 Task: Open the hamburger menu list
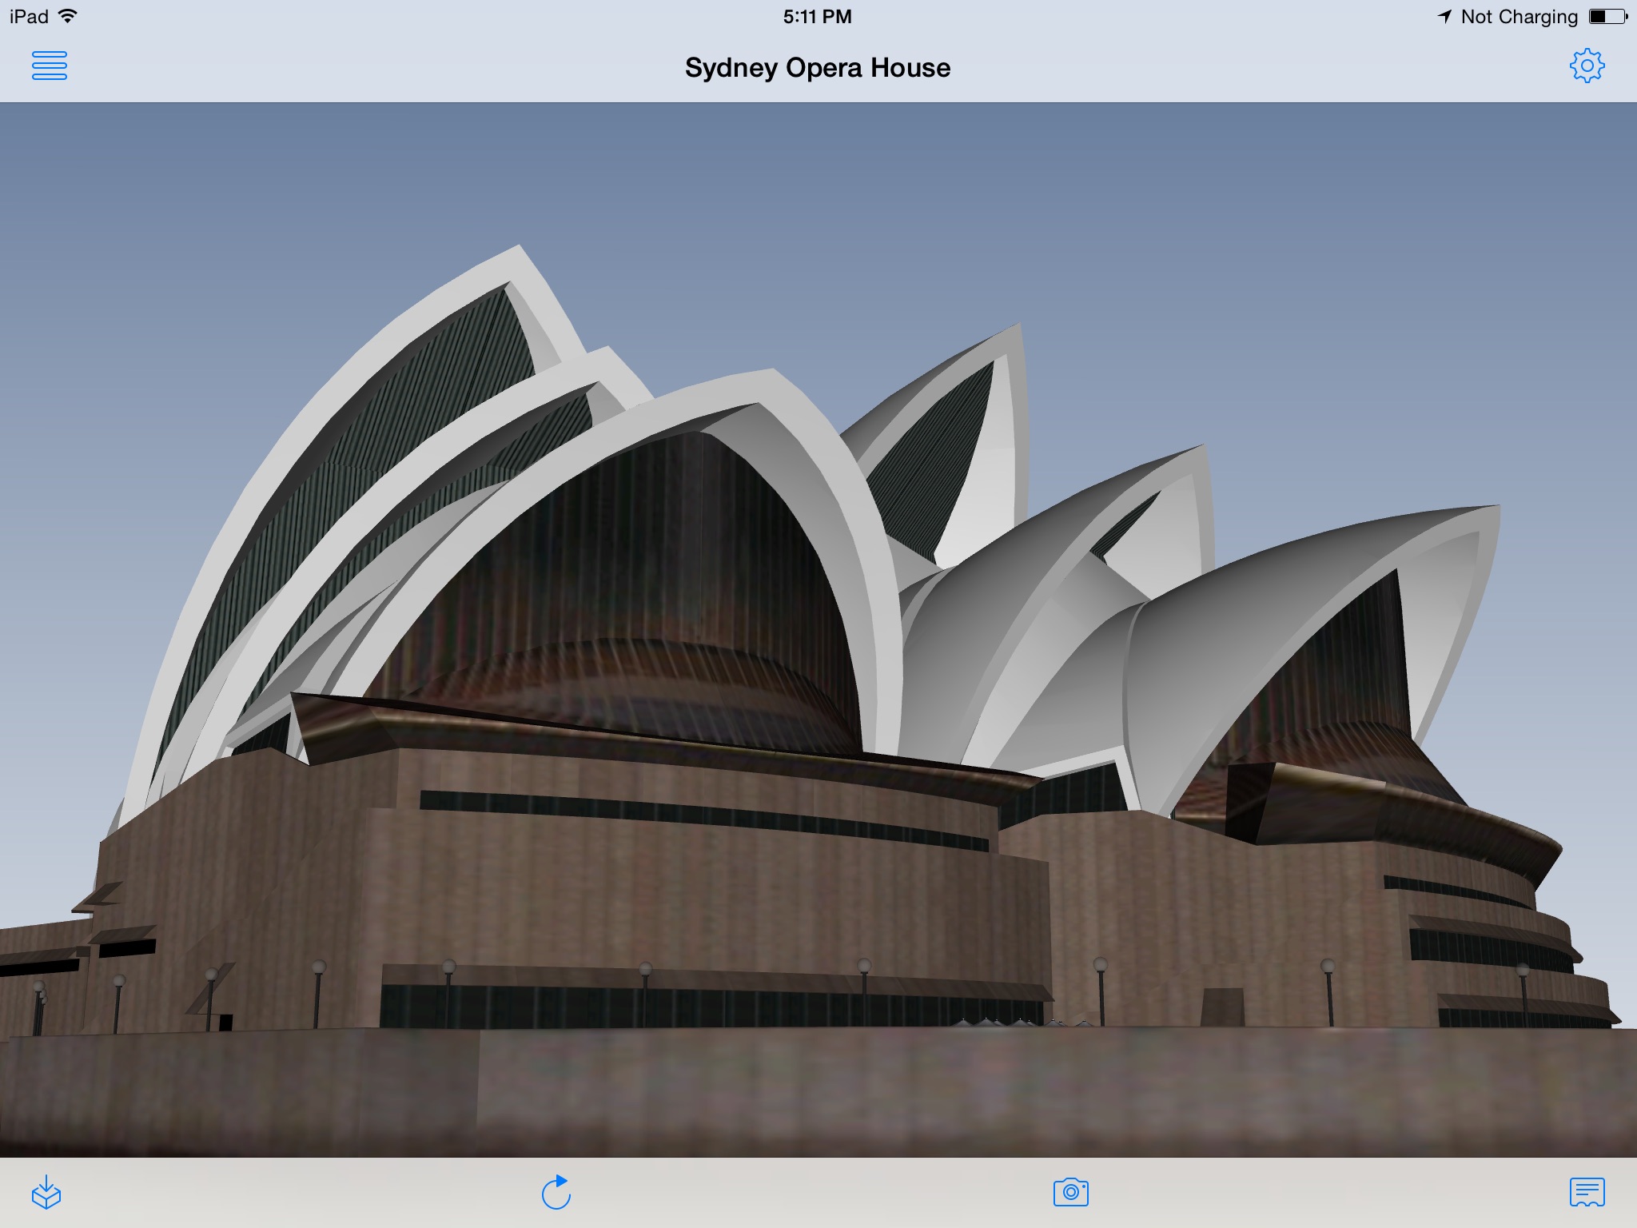pos(49,66)
